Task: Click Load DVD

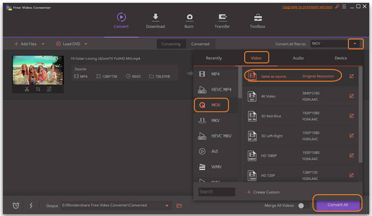Action: (69, 44)
